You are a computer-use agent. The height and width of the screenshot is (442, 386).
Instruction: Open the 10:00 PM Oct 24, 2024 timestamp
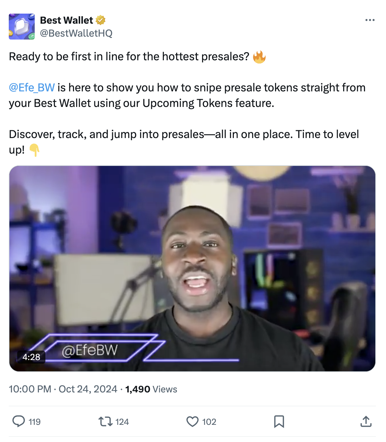(63, 389)
